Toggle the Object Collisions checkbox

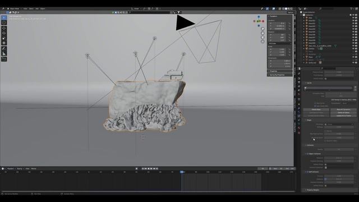[x=307, y=154]
